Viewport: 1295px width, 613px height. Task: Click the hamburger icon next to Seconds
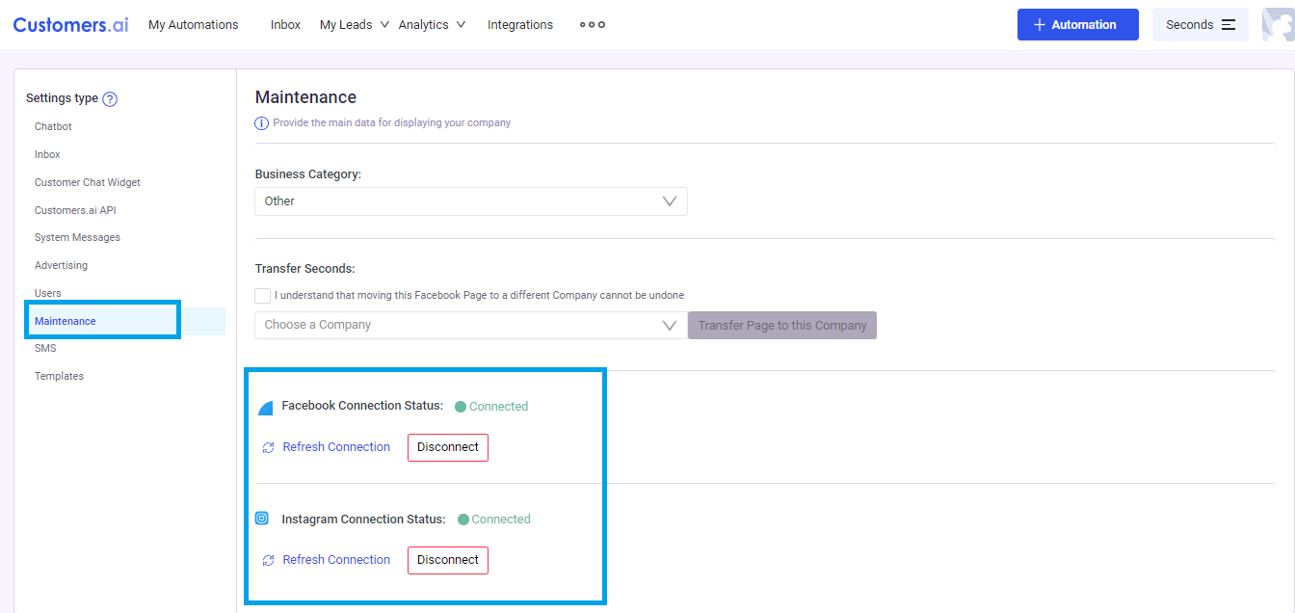point(1229,25)
